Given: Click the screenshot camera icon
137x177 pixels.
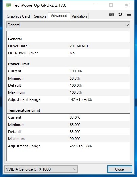Looking at the screenshot, I should pyautogui.click(x=112, y=14).
